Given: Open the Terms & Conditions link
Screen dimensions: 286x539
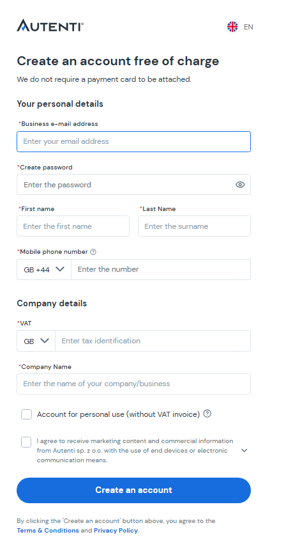Looking at the screenshot, I should [48, 531].
